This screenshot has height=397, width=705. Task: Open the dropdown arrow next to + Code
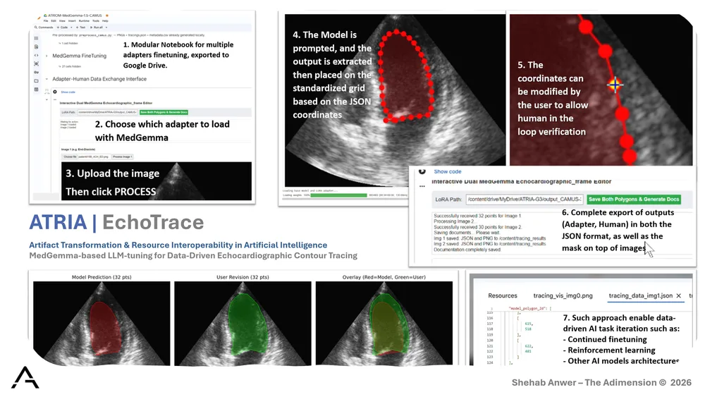tap(71, 28)
